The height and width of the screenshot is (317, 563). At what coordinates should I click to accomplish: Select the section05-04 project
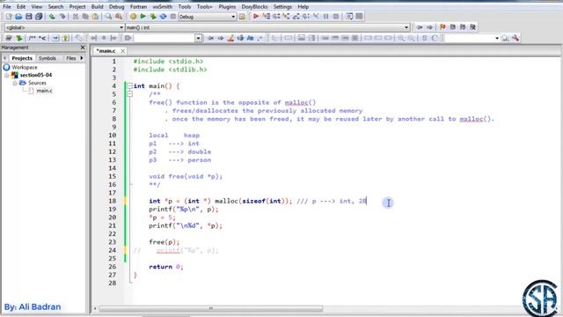click(35, 75)
